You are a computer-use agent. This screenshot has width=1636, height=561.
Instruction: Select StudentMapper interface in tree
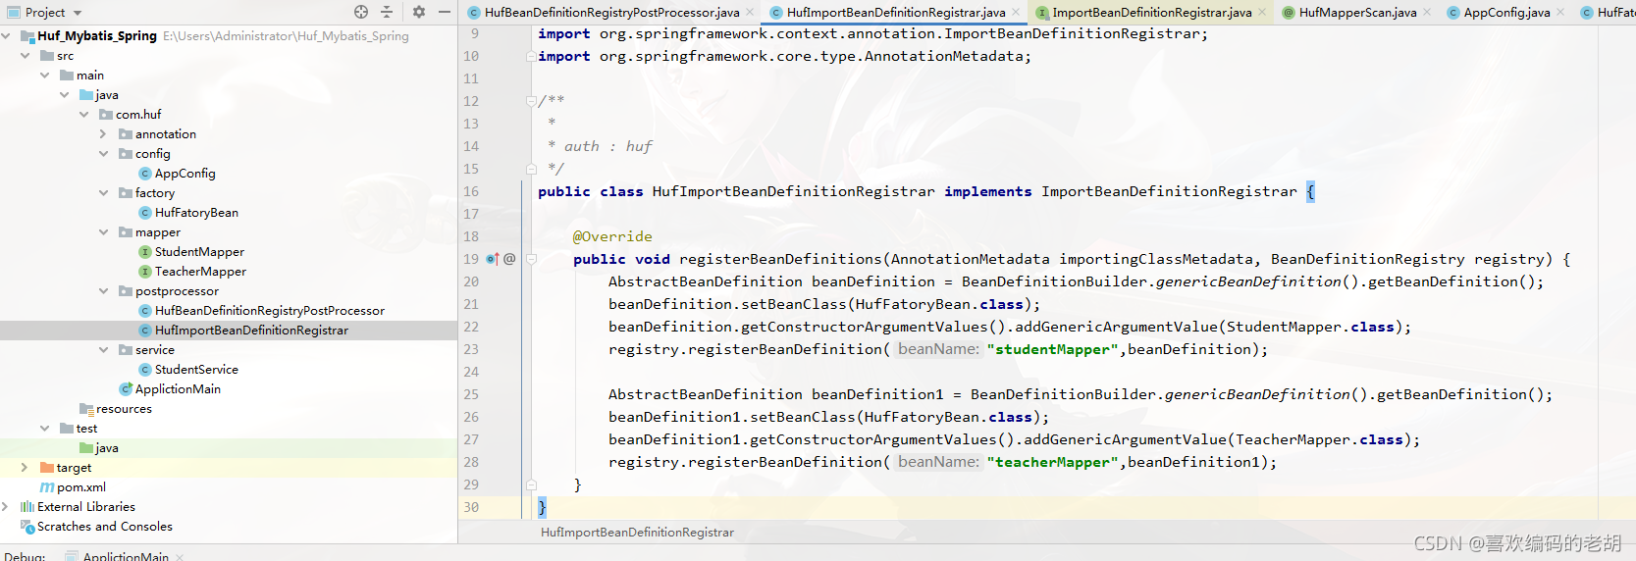click(199, 252)
